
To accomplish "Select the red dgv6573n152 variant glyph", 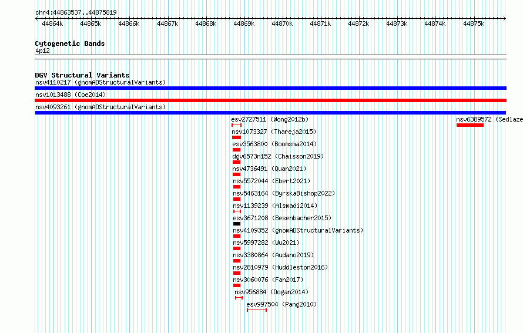I will (236, 162).
